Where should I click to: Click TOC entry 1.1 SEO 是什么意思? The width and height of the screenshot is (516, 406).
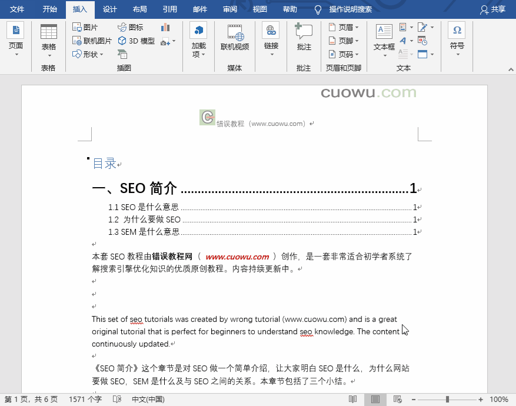262,207
